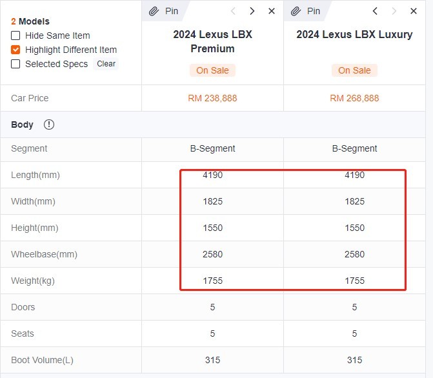Click On Sale badge under LBX Premium
Viewport: 433px width, 378px height.
tap(213, 70)
